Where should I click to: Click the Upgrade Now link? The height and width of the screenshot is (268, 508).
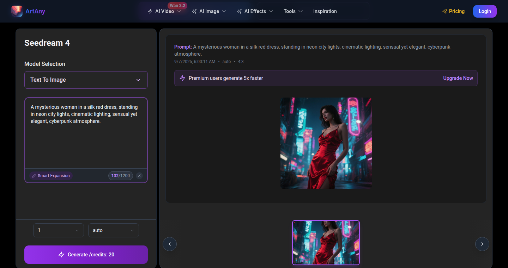pos(458,78)
